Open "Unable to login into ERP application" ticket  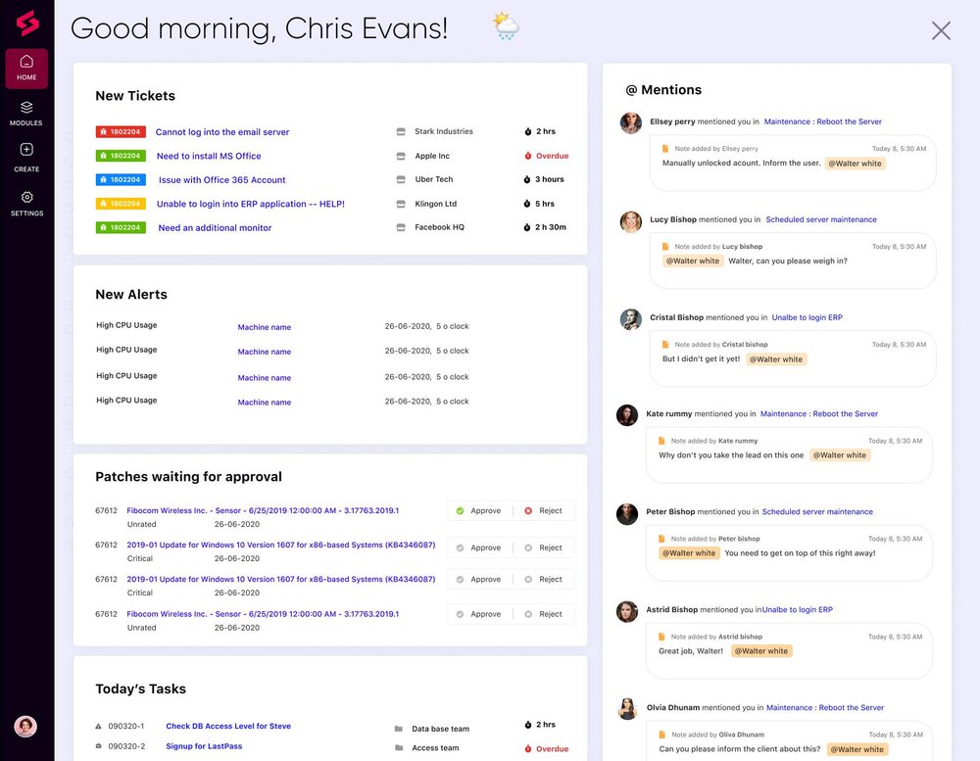[x=251, y=204]
